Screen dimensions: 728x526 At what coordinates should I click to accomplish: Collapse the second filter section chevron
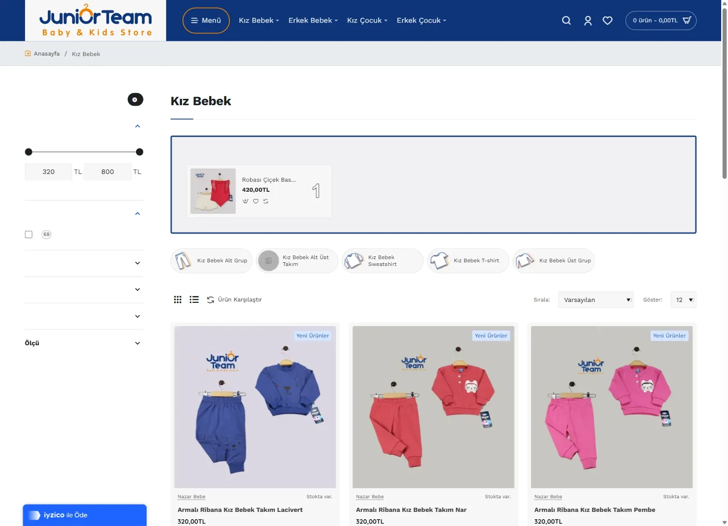coord(137,214)
